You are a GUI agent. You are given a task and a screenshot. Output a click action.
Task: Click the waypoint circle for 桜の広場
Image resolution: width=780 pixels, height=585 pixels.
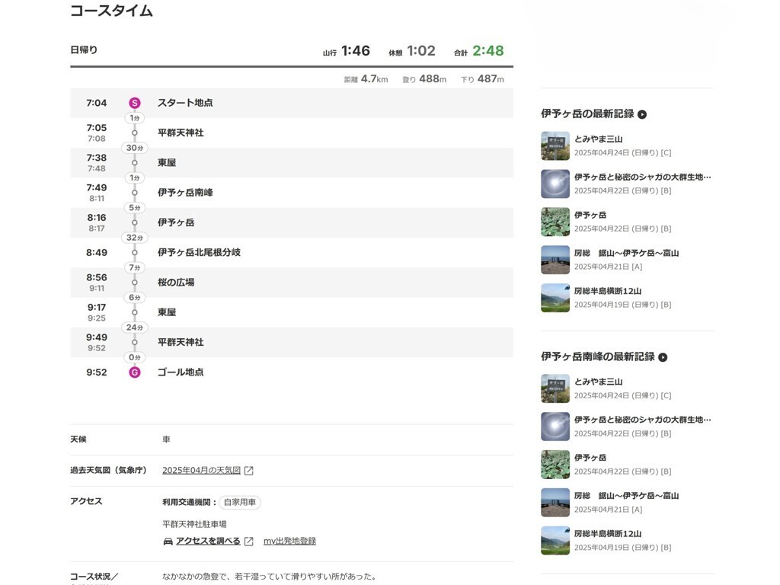tap(134, 283)
